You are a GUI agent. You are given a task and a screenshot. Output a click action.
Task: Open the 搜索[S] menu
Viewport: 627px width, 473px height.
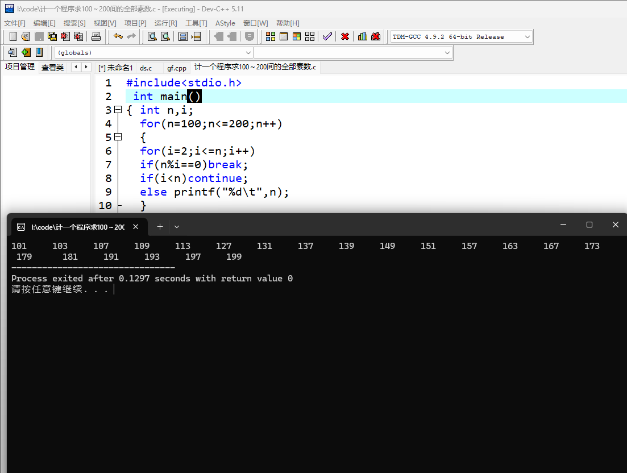click(x=74, y=23)
